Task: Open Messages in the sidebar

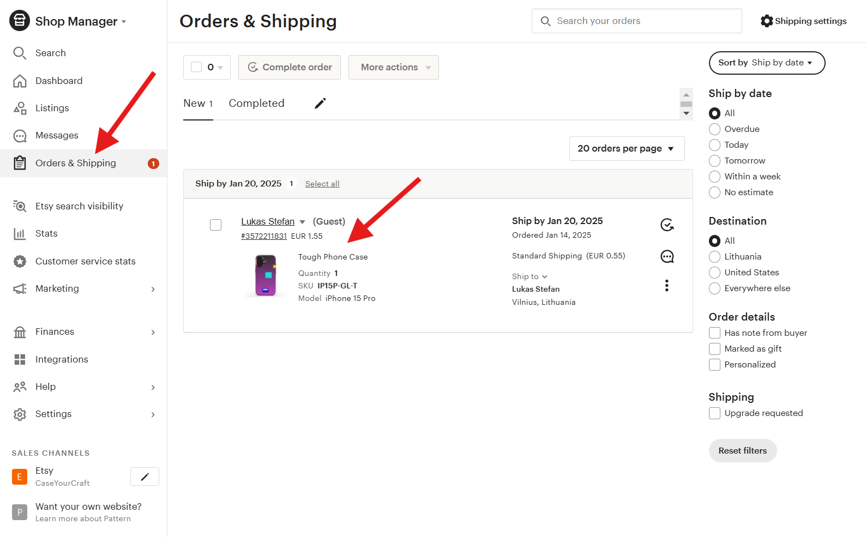Action: coord(57,135)
